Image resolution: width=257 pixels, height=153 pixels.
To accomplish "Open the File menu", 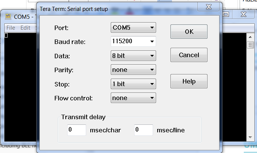I will pos(11,28).
